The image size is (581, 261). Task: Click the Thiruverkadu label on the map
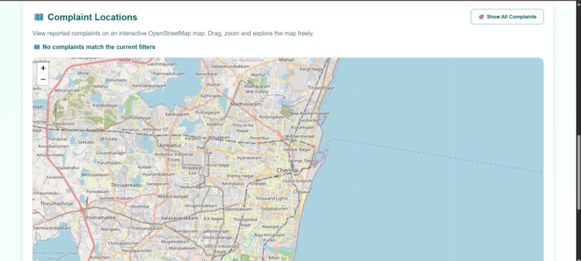click(x=126, y=185)
